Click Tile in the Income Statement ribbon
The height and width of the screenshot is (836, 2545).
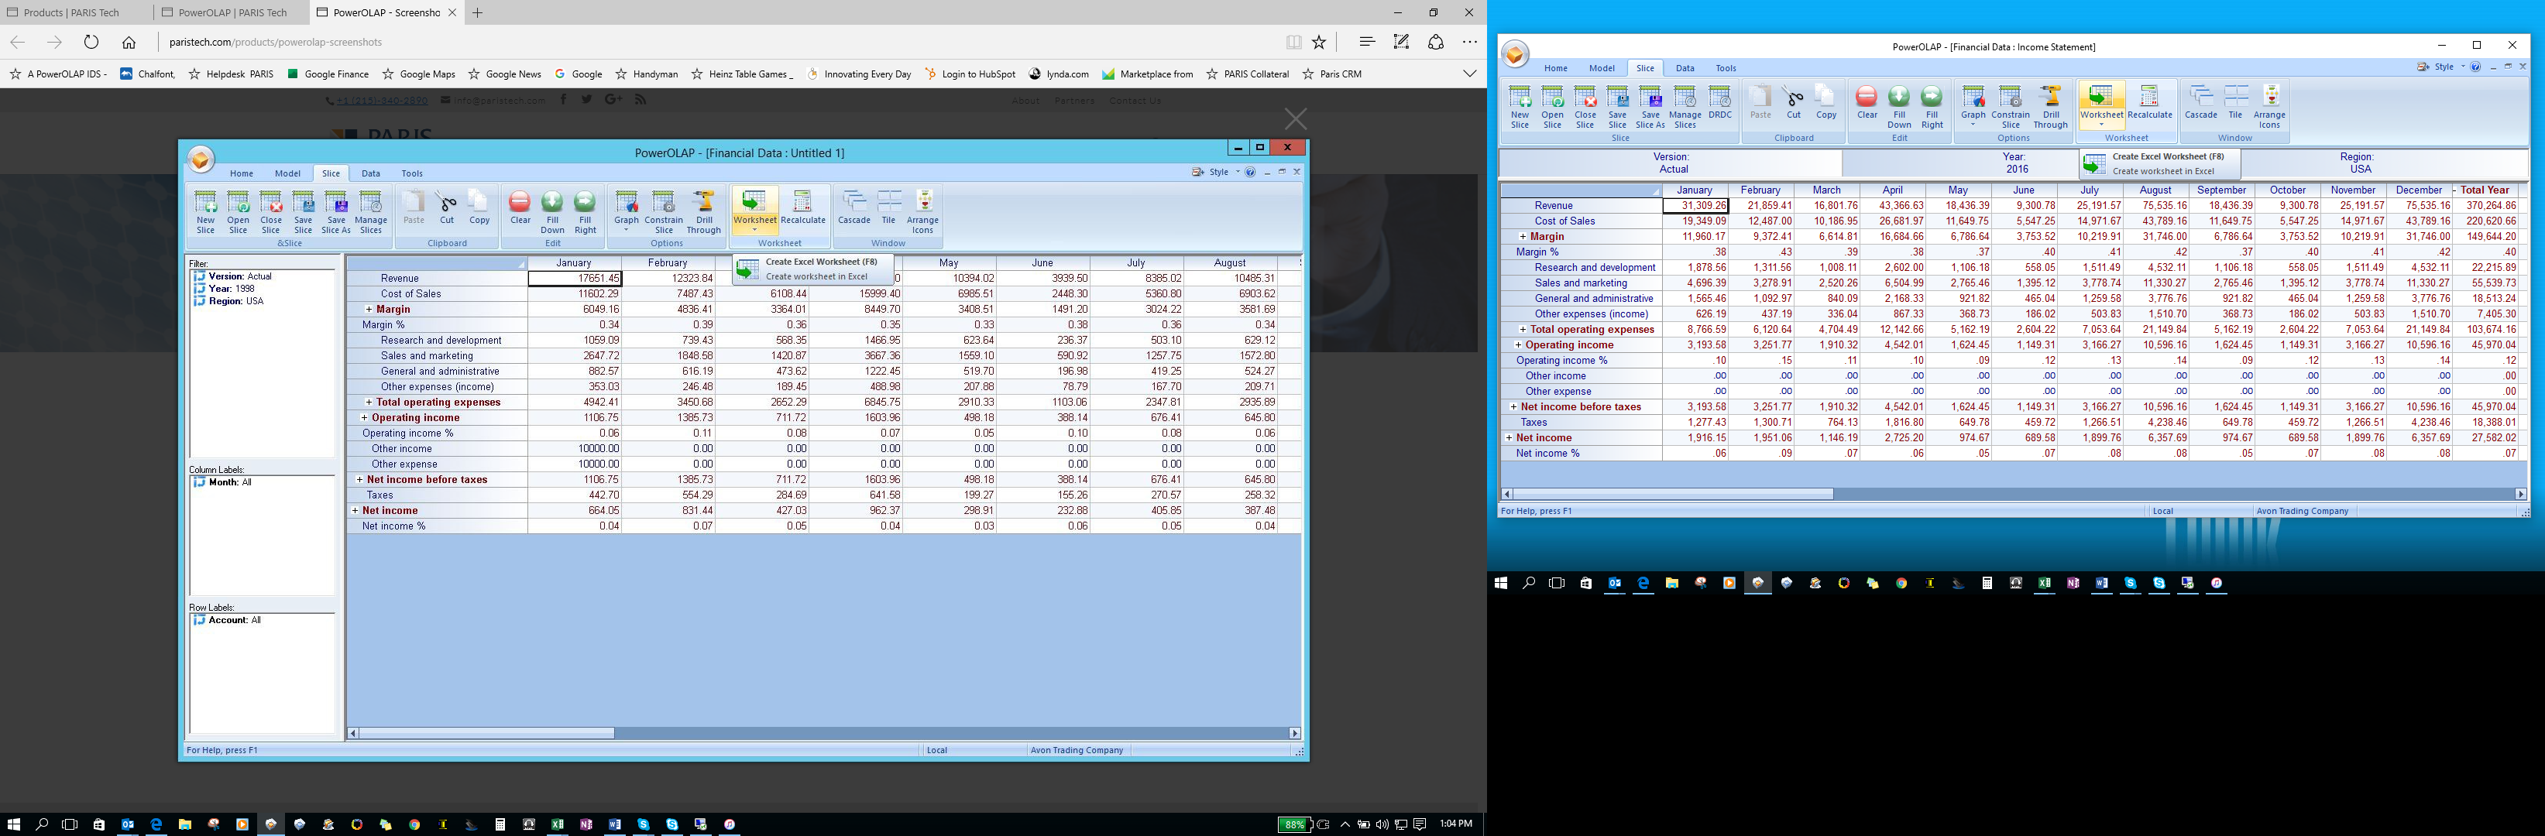coord(2234,103)
